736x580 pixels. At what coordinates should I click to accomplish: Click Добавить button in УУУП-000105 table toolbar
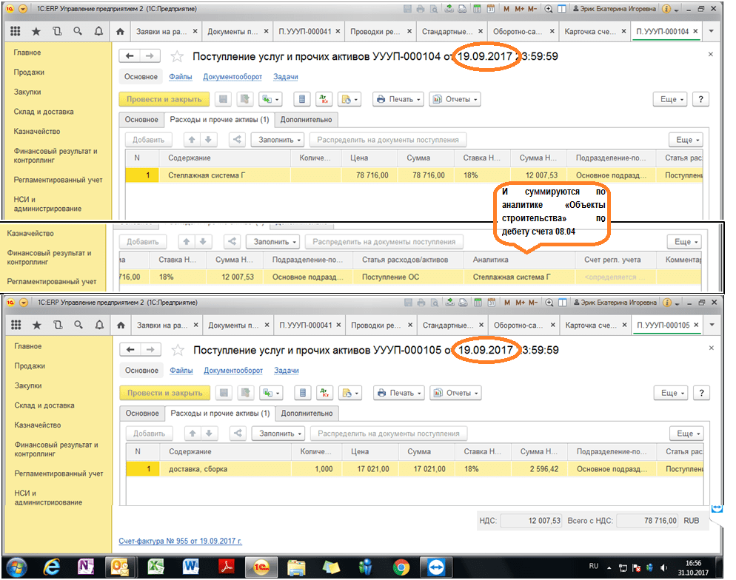(x=149, y=434)
